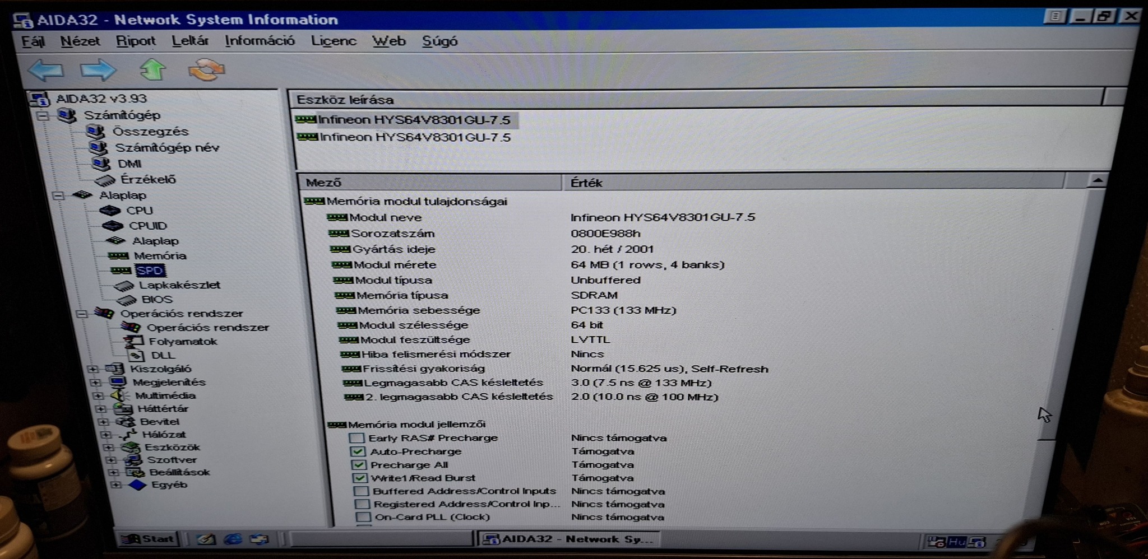The width and height of the screenshot is (1148, 559).
Task: Select the Számítógép név tree item
Action: (167, 148)
